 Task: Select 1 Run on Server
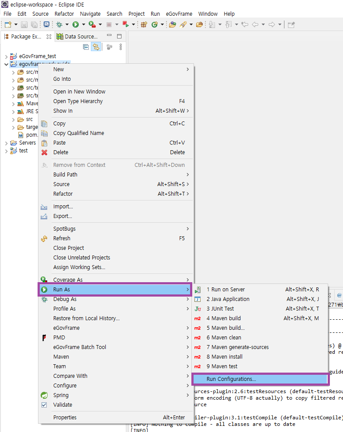260,290
